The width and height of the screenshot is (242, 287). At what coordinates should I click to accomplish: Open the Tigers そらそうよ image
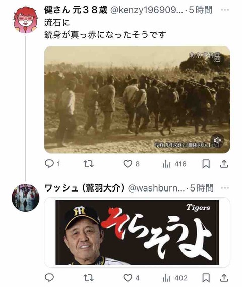coord(137,232)
